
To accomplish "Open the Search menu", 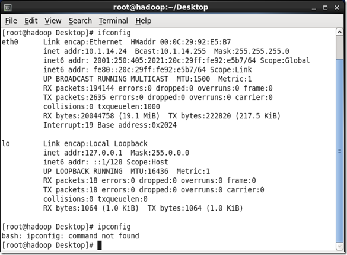I will pos(80,21).
